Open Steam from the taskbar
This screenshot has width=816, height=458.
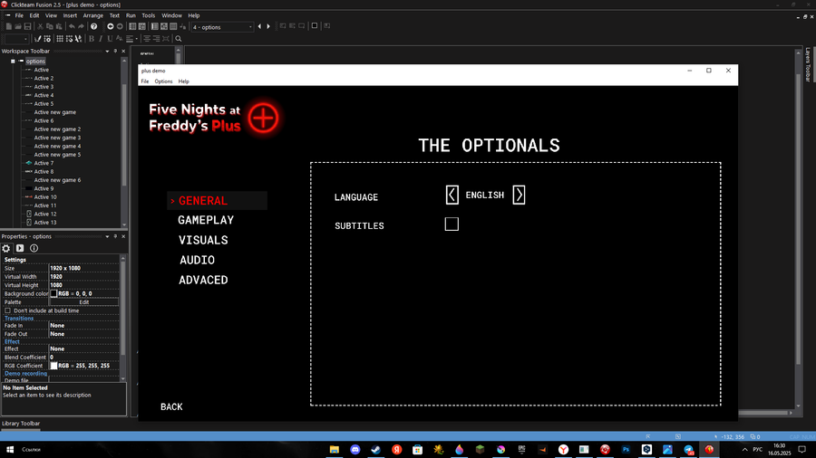pos(375,450)
